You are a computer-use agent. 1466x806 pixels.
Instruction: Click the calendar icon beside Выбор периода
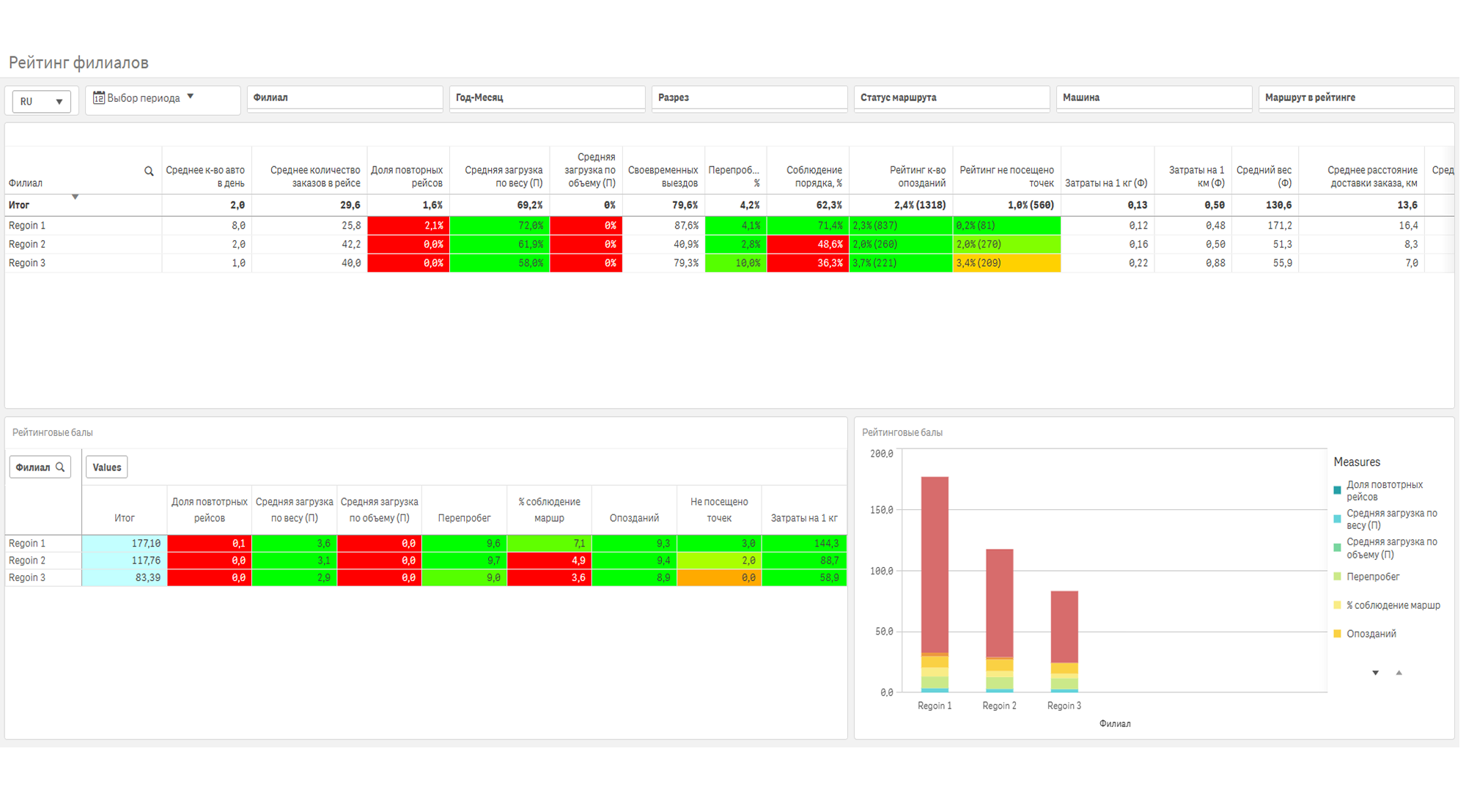(99, 97)
